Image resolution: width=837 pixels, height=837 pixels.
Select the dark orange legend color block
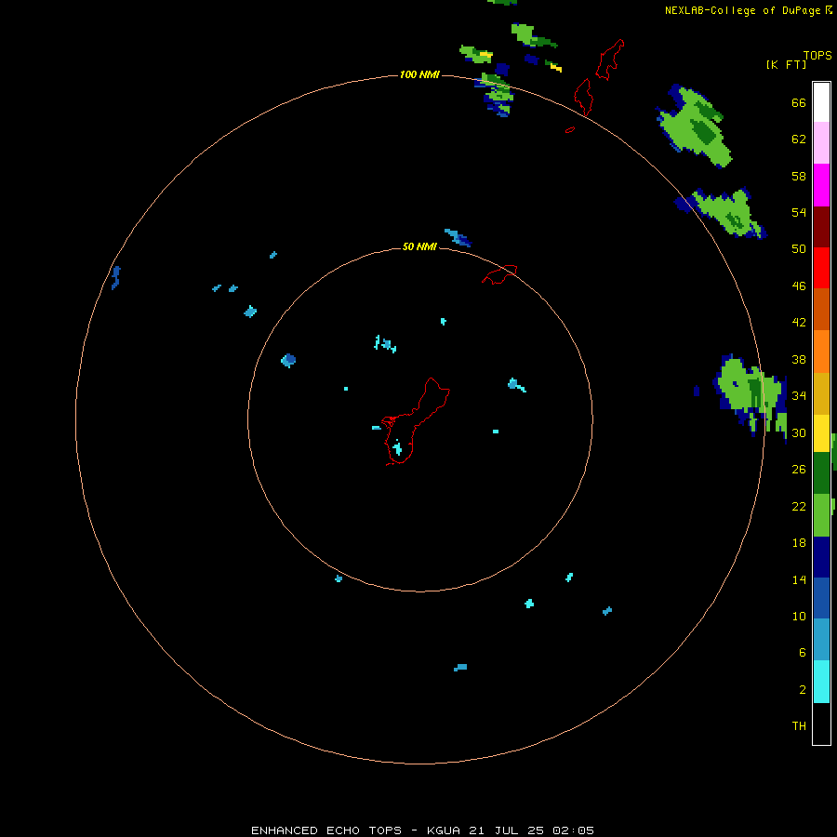(x=821, y=309)
